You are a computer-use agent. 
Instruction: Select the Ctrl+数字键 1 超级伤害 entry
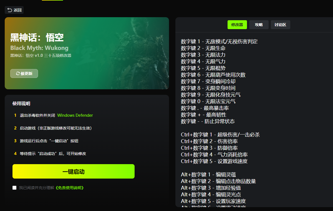click(x=220, y=135)
